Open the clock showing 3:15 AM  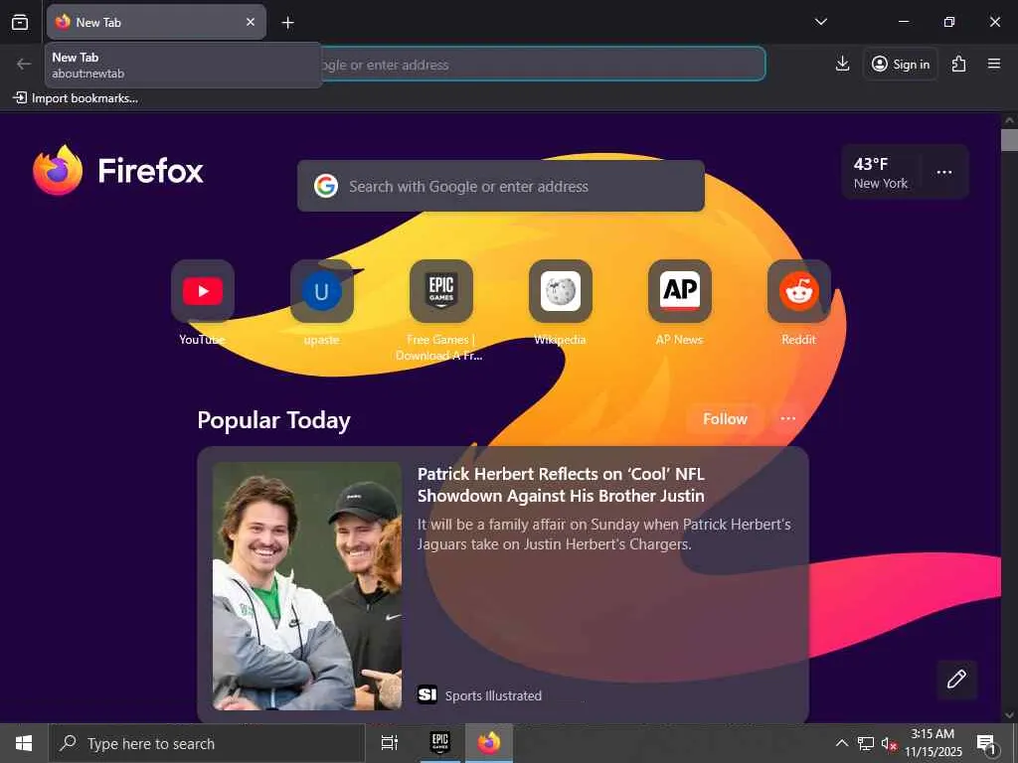[933, 743]
